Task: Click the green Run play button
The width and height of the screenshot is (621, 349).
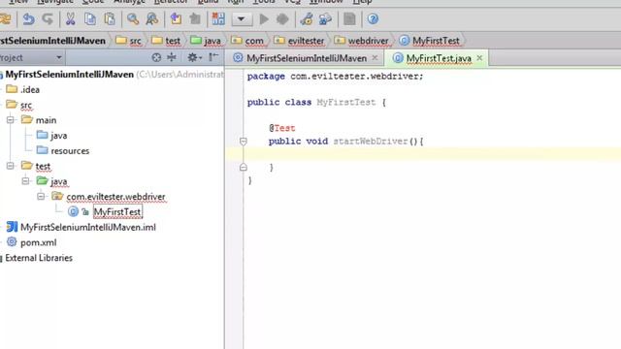Action: point(264,19)
